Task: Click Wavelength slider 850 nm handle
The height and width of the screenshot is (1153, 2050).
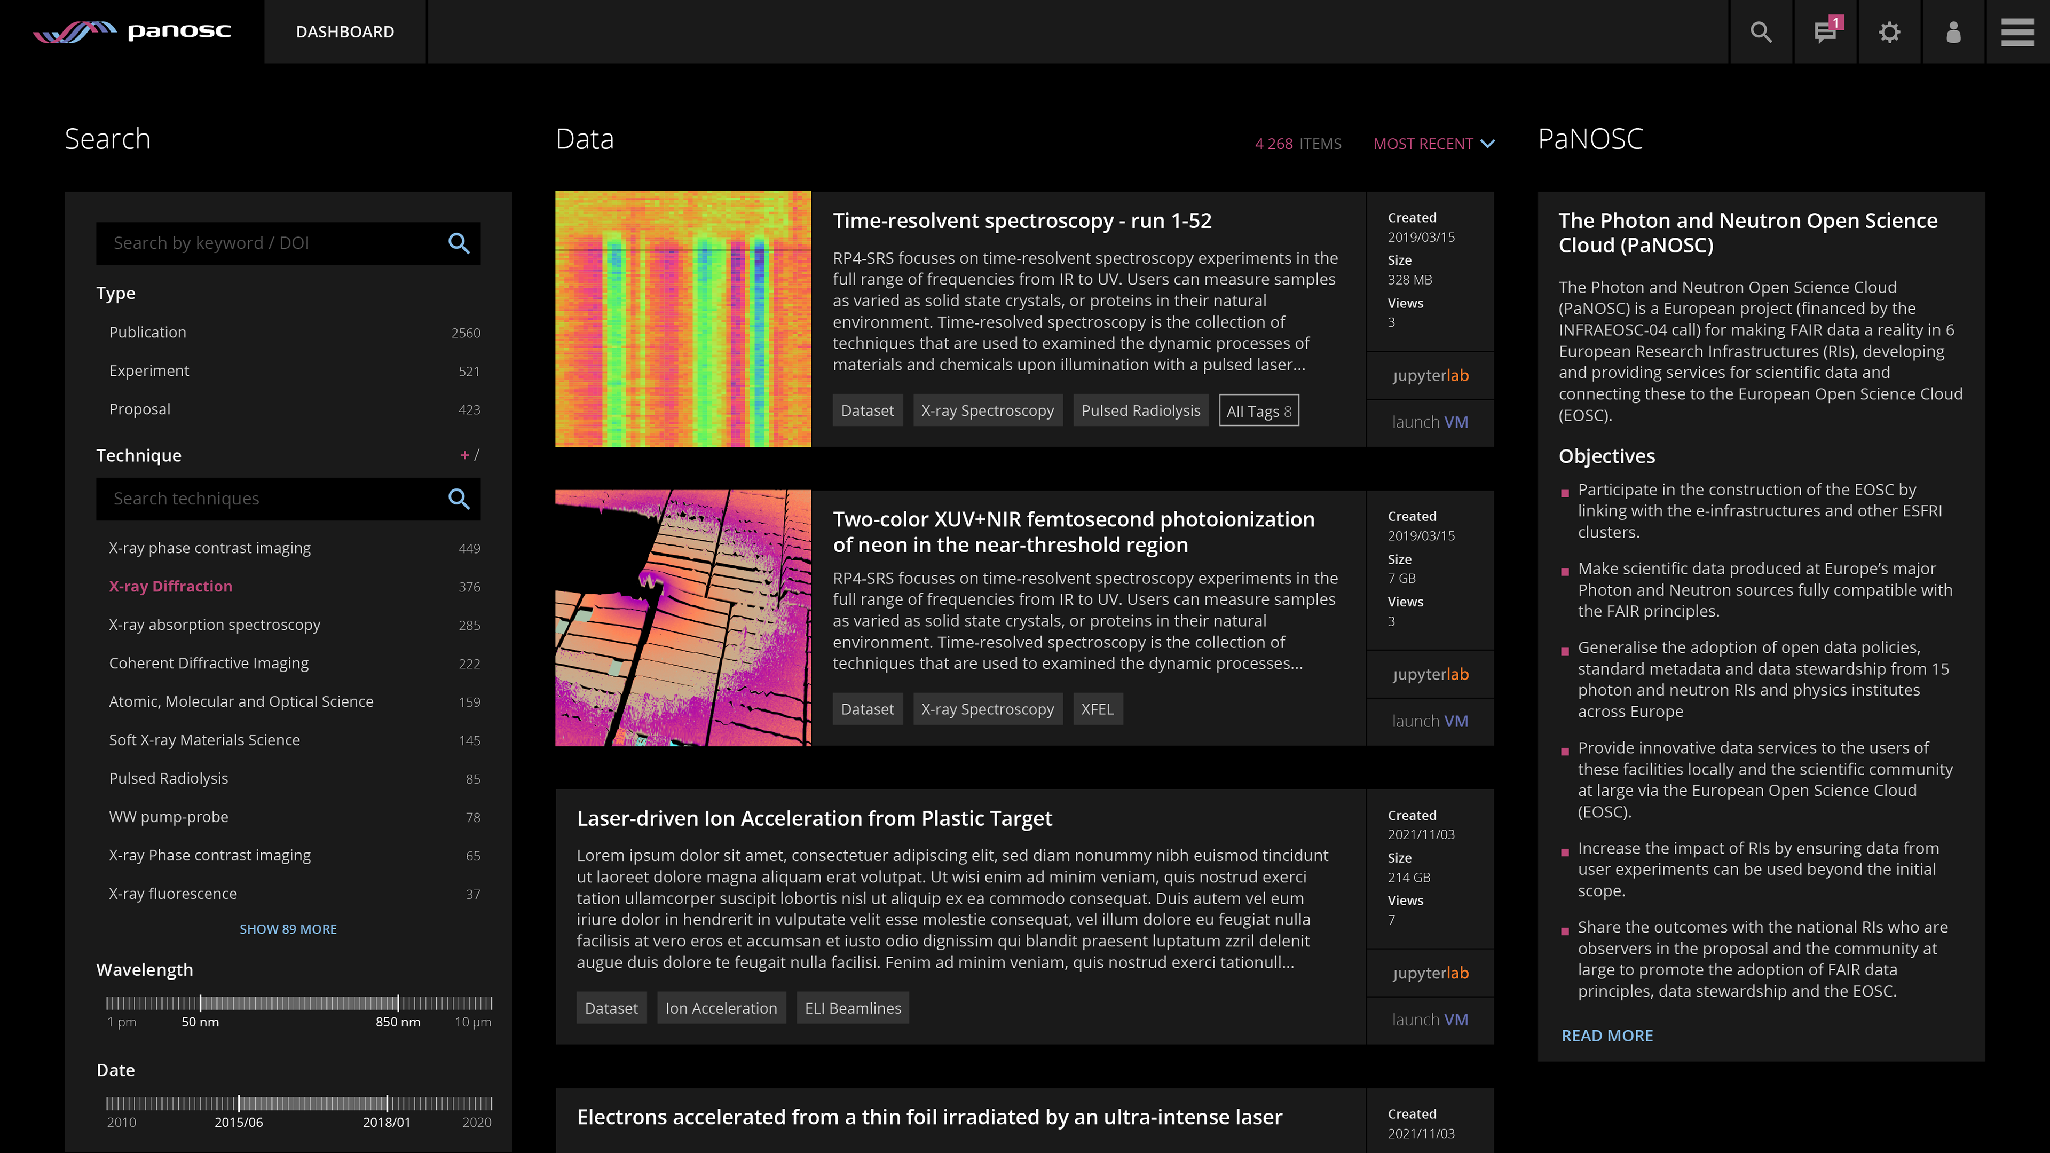Action: (x=398, y=1002)
